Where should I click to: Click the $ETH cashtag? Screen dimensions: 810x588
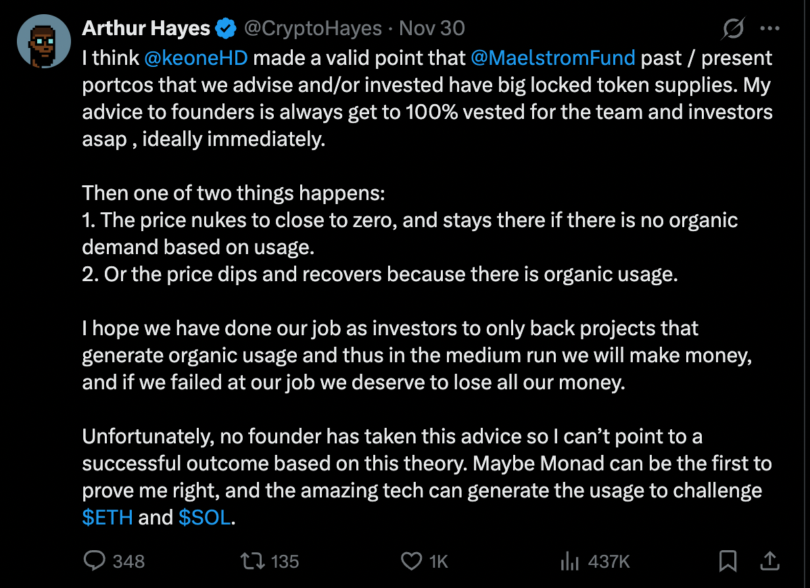point(107,518)
